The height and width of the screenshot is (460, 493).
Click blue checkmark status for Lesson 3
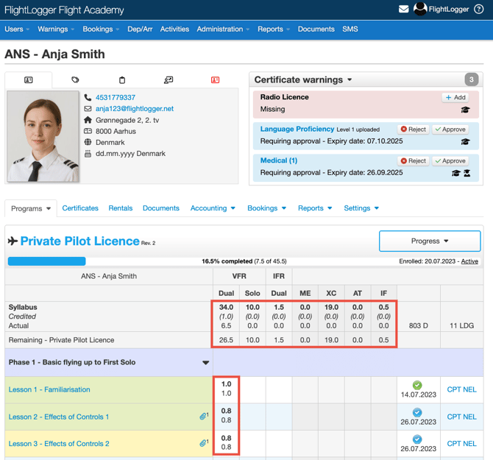tap(417, 439)
